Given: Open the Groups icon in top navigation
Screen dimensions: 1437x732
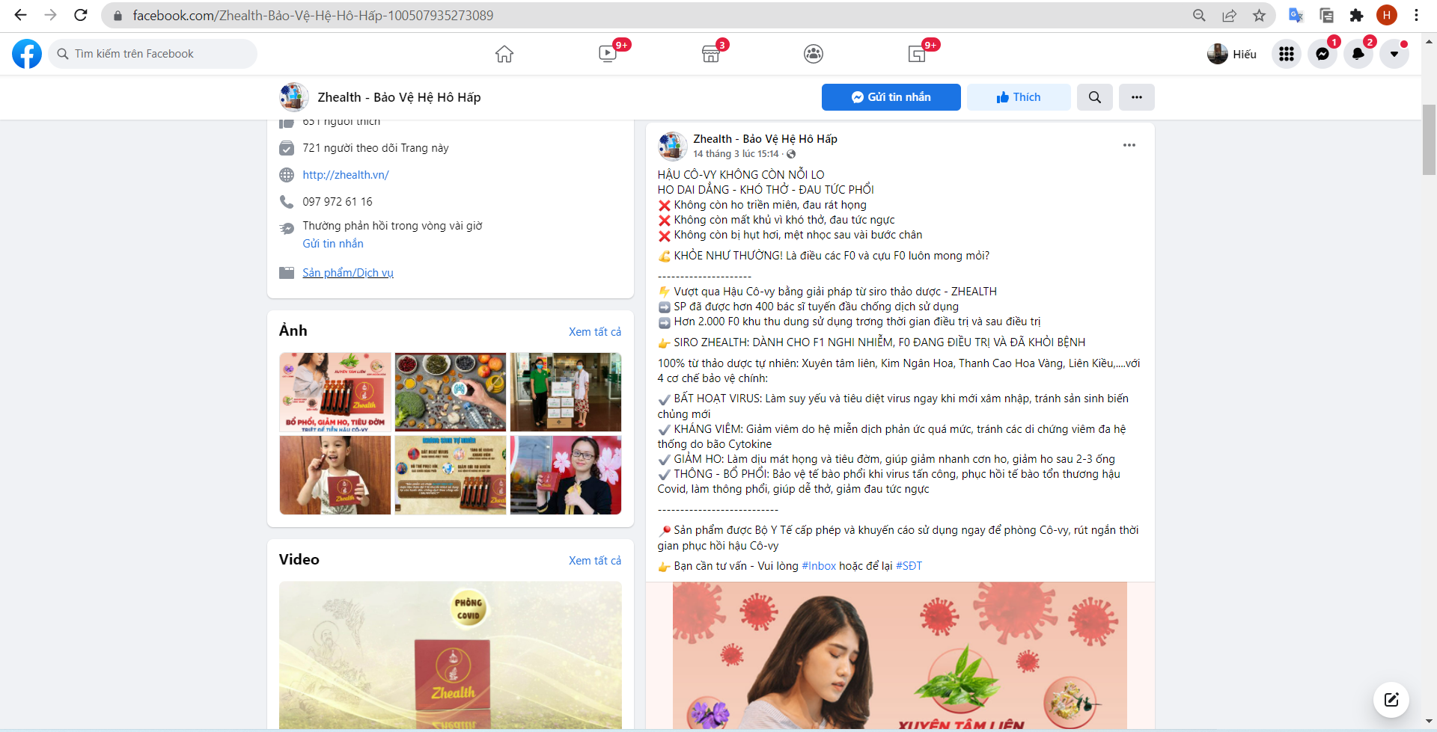Looking at the screenshot, I should pos(814,54).
